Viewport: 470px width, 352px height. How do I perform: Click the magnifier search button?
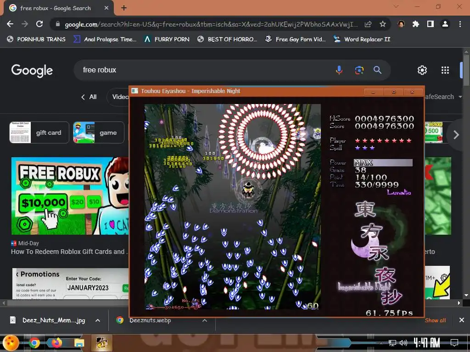[377, 70]
